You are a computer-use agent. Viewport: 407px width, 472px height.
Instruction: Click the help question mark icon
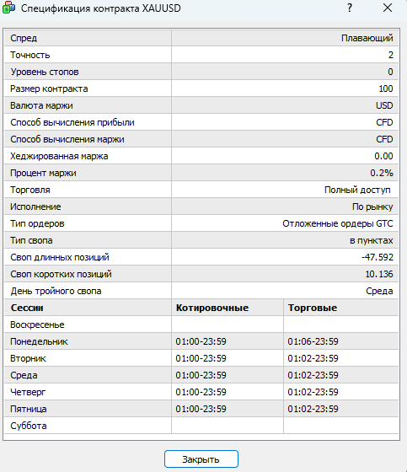tap(350, 8)
